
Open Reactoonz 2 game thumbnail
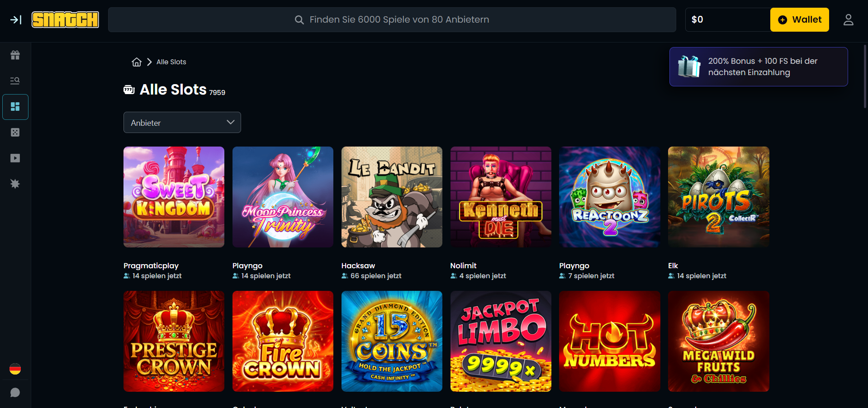tap(609, 197)
